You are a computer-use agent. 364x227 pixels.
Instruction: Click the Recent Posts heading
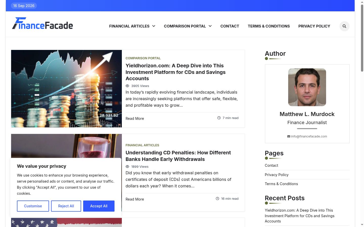(285, 198)
